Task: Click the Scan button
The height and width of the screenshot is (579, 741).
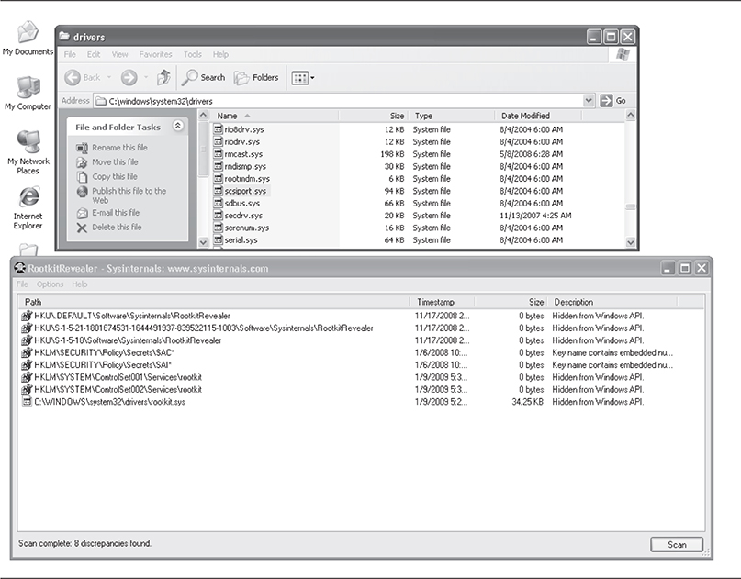Action: point(677,545)
